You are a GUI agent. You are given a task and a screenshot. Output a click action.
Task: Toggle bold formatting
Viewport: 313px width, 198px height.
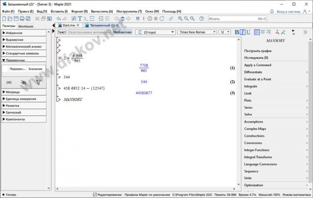point(237,32)
